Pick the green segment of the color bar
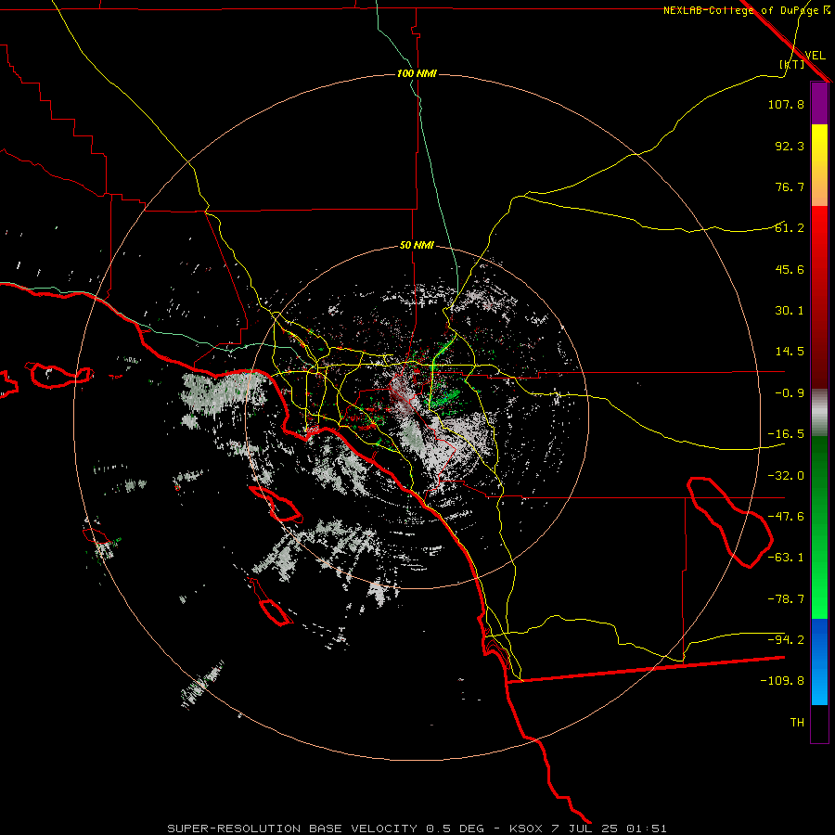835x835 pixels. (819, 527)
